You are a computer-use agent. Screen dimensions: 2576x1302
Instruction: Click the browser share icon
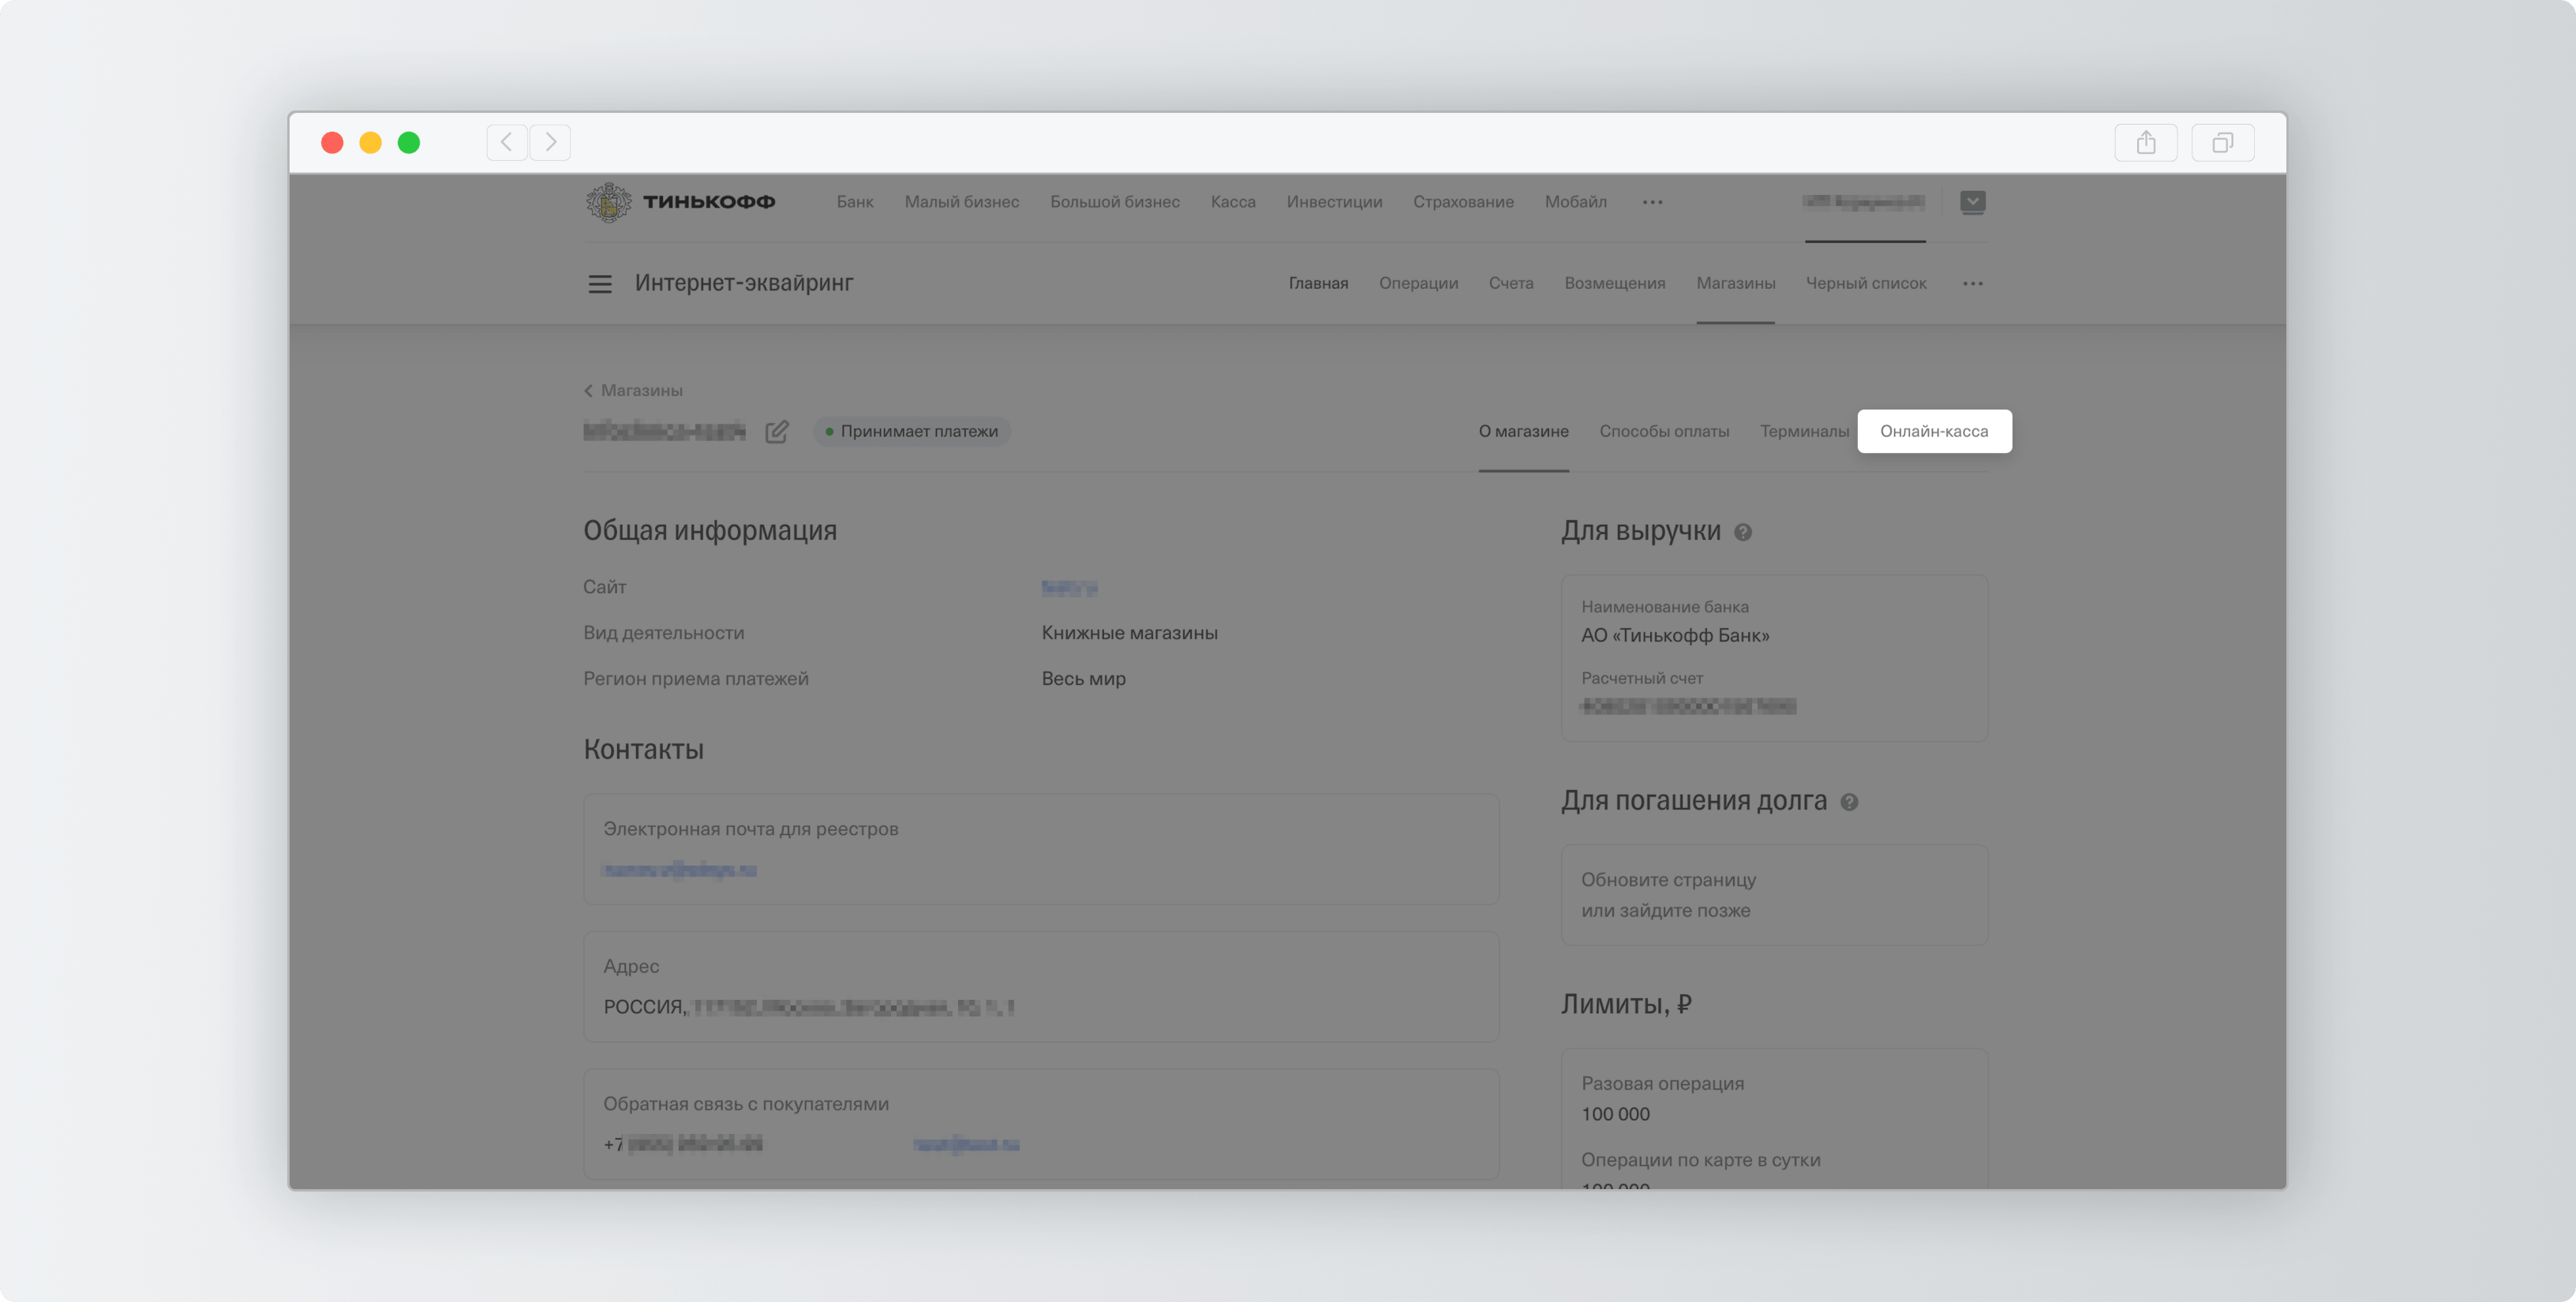coord(2146,142)
